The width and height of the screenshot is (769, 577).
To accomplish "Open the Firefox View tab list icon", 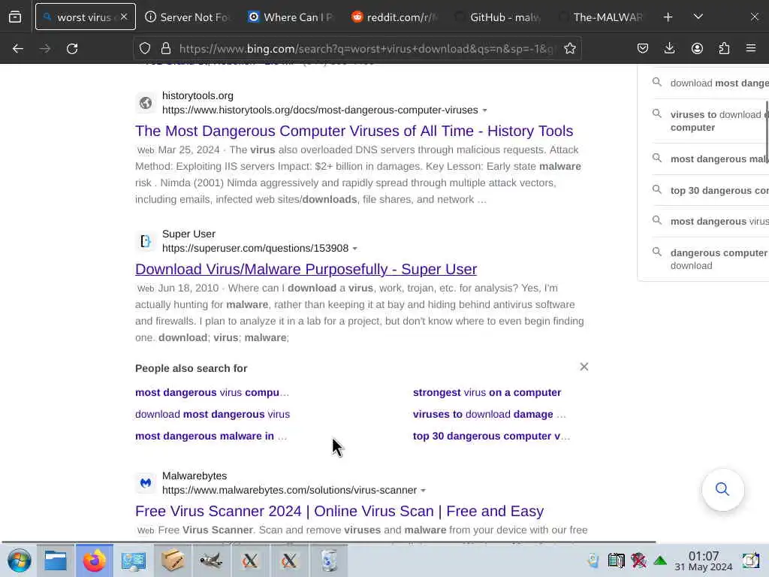I will 15,17.
